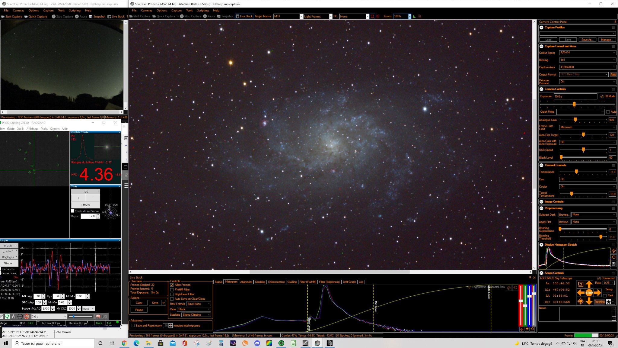
Task: Enable the Brightness Filter checkbox
Action: 172,294
